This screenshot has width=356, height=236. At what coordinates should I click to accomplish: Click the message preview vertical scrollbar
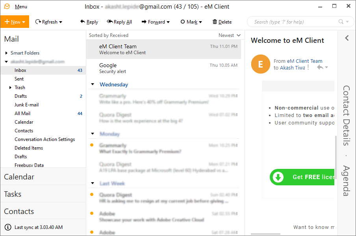tap(336, 157)
